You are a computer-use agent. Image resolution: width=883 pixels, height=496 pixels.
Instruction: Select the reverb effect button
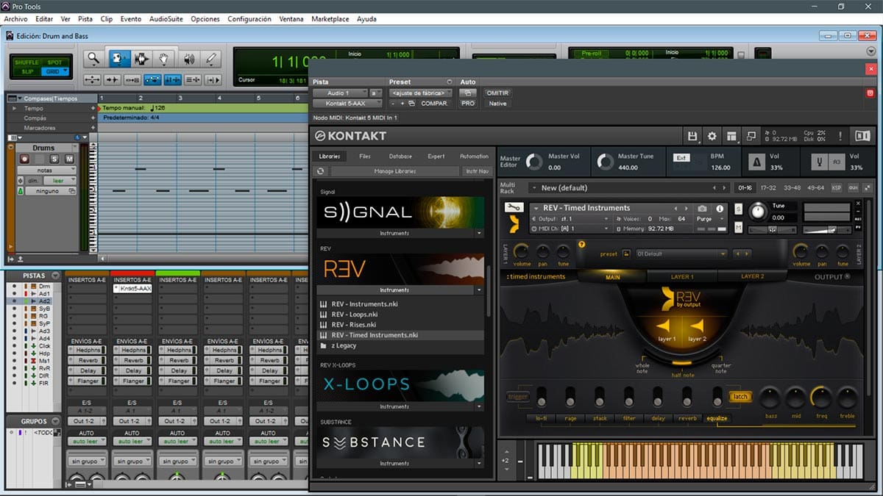(687, 418)
